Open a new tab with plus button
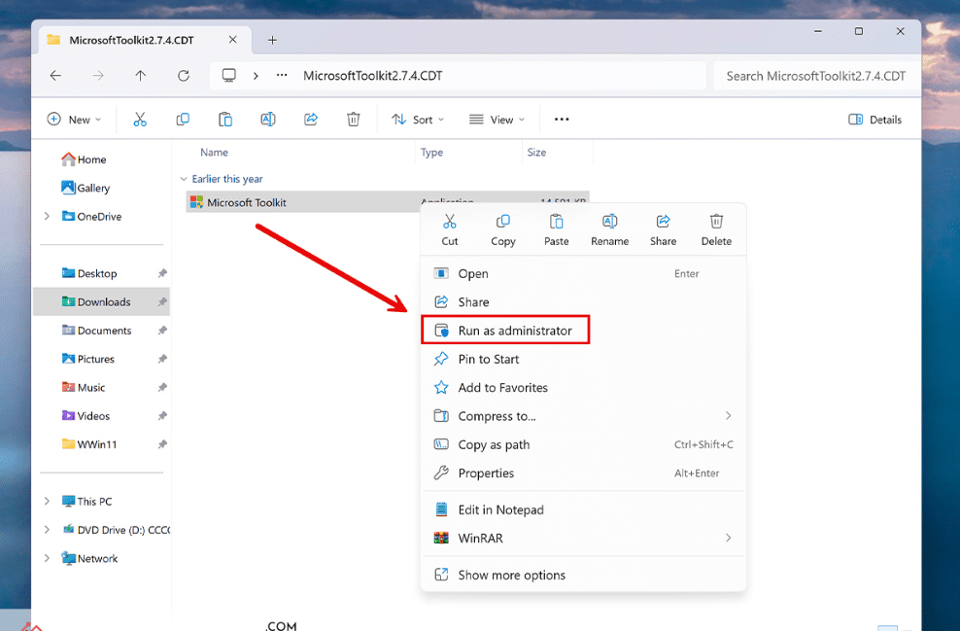960x631 pixels. 272,40
